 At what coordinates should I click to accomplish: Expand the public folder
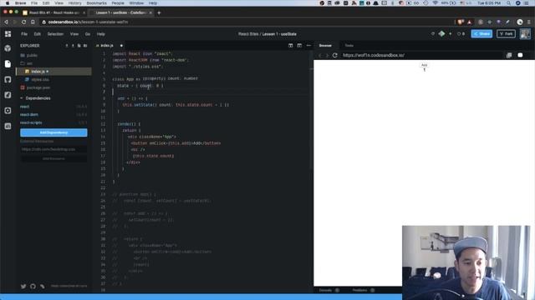29,56
